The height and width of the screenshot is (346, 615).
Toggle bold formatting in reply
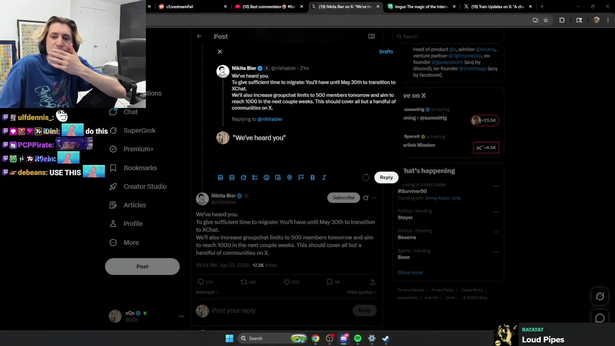(x=313, y=177)
